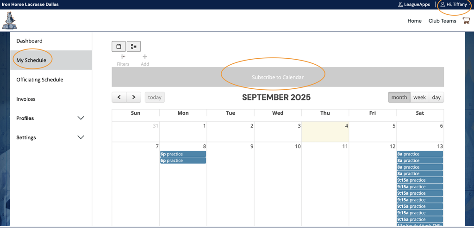Select the day view toggle
The width and height of the screenshot is (474, 228).
coord(436,97)
